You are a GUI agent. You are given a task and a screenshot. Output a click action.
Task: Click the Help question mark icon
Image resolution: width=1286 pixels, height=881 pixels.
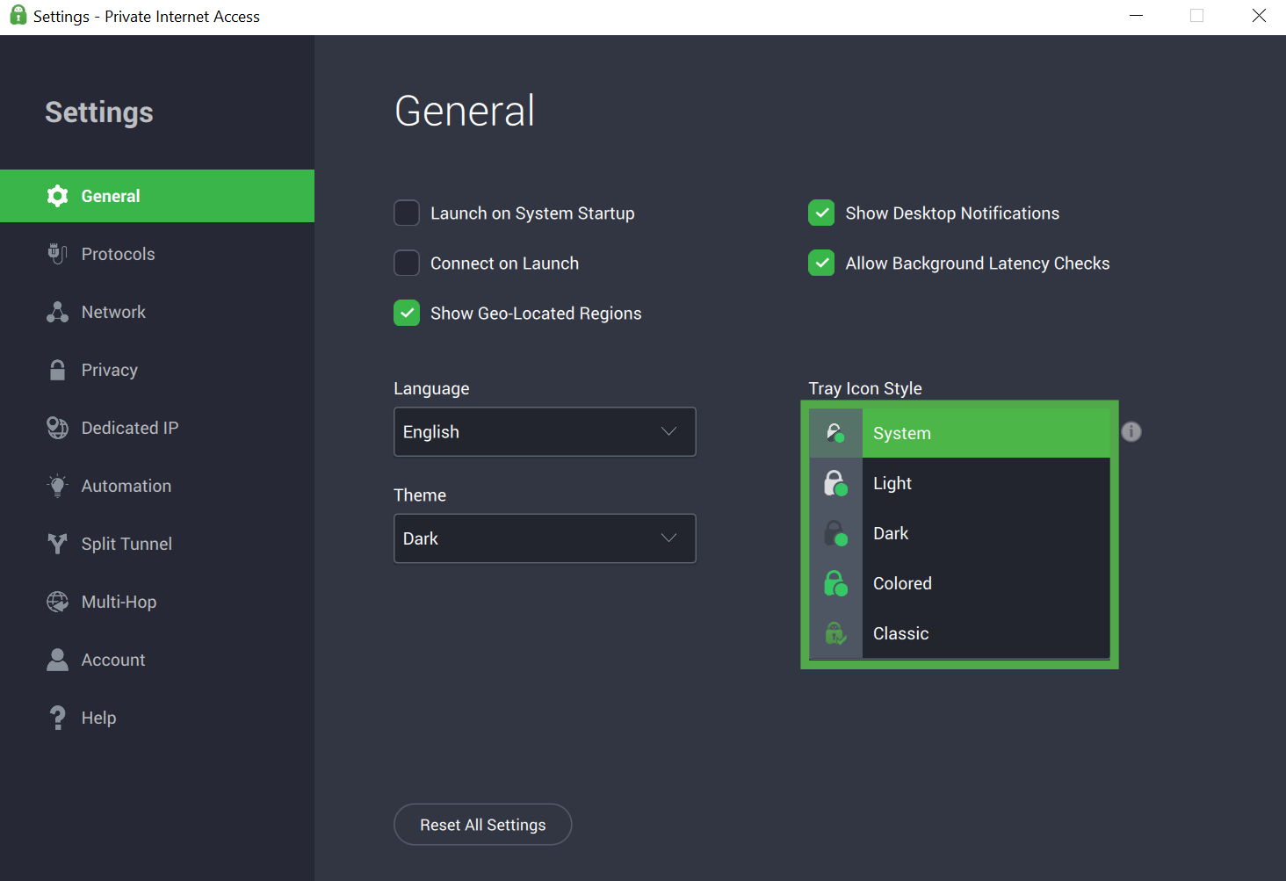[57, 718]
